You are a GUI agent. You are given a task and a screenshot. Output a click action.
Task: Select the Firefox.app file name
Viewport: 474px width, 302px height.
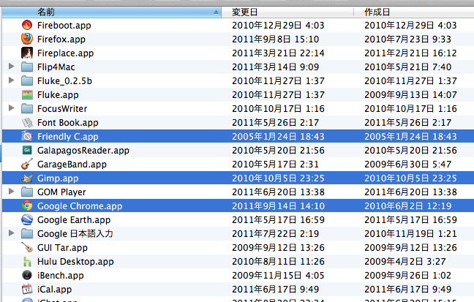tap(61, 39)
